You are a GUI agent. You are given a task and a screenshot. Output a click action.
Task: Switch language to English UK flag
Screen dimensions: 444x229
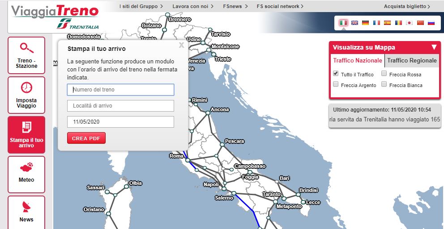coord(354,23)
